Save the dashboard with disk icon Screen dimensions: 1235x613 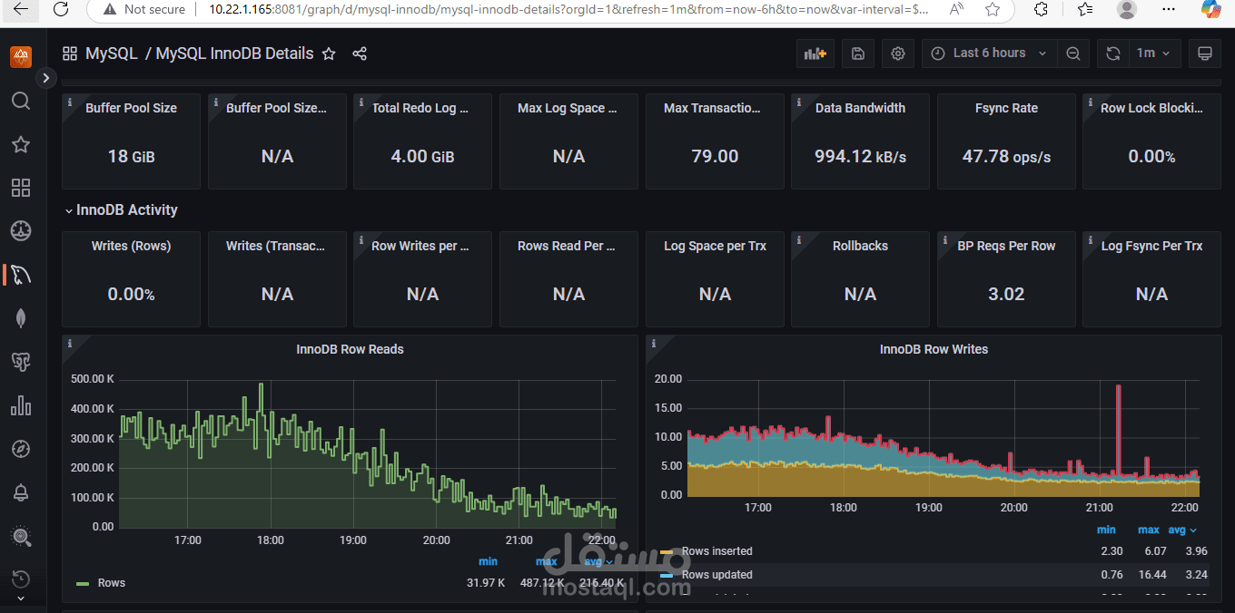coord(858,54)
